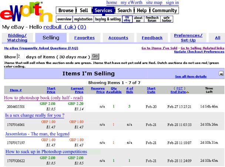
Task: Open the home link
Action: click(112, 3)
